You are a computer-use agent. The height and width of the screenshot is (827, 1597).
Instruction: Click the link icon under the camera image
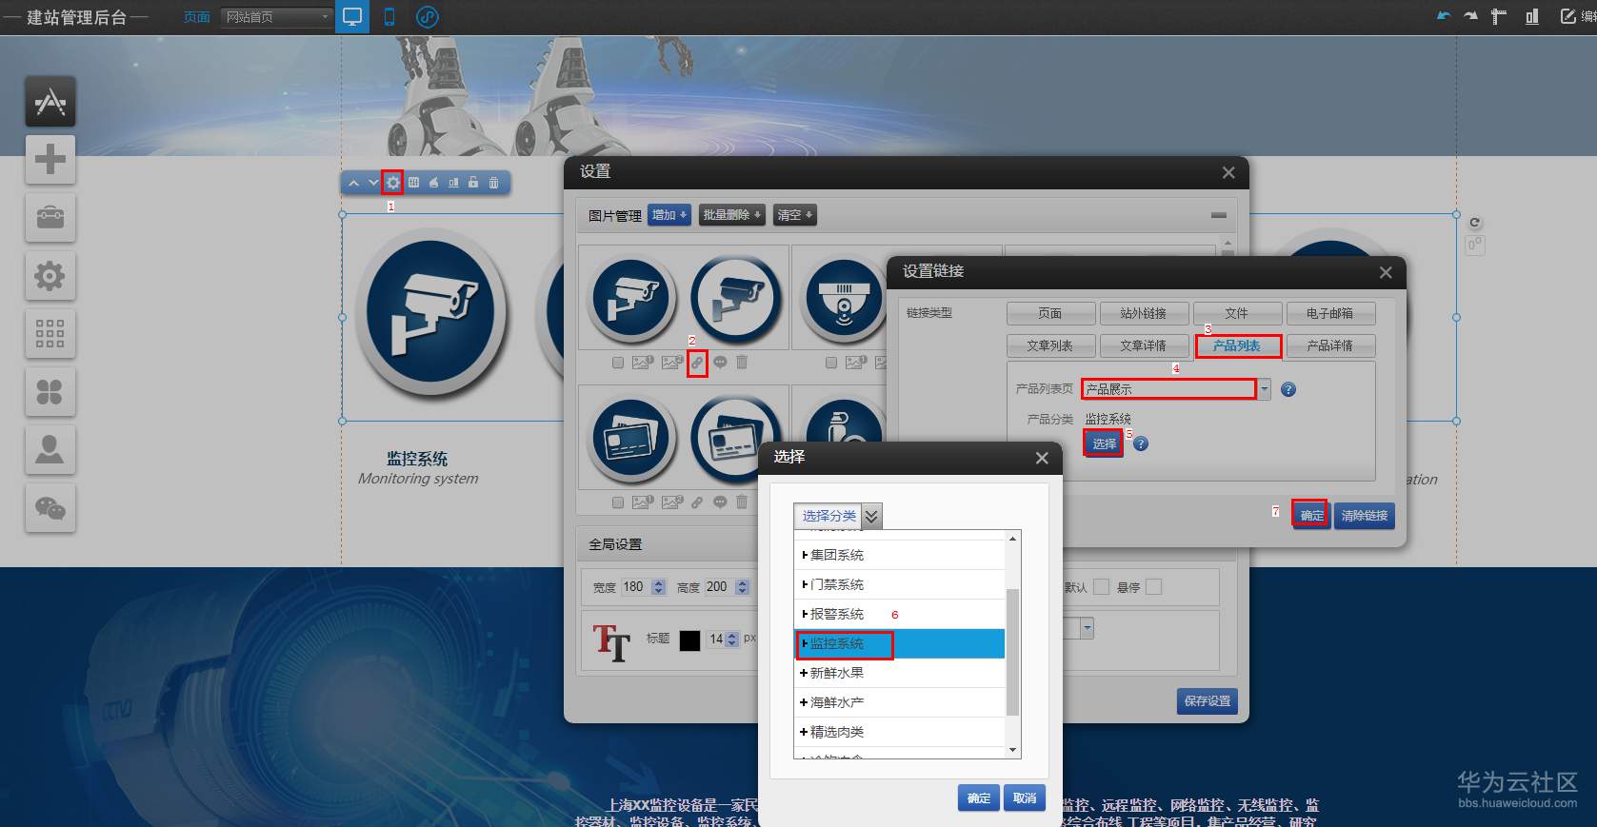coord(697,363)
